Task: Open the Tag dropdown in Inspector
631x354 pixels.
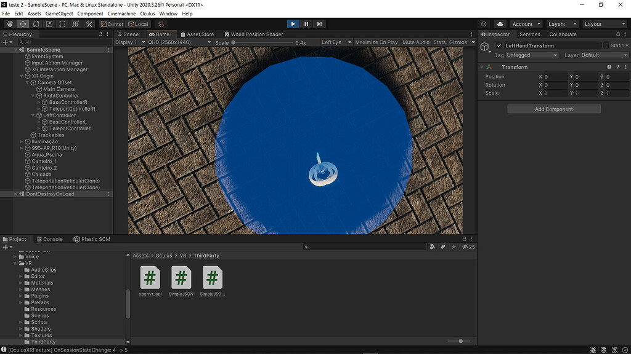Action: [531, 55]
